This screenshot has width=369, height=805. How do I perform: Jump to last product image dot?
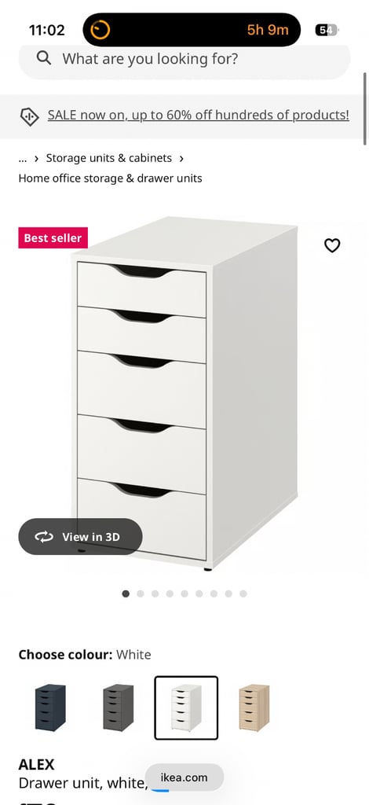click(243, 594)
